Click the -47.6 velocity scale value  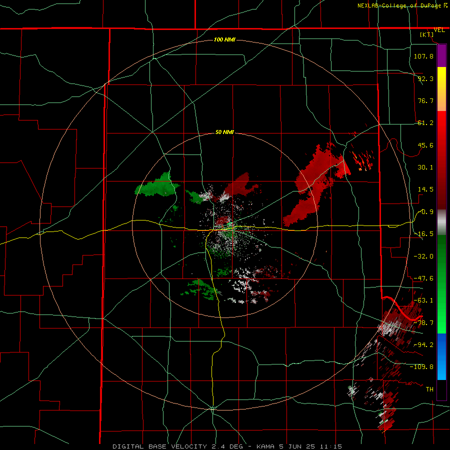tap(423, 278)
